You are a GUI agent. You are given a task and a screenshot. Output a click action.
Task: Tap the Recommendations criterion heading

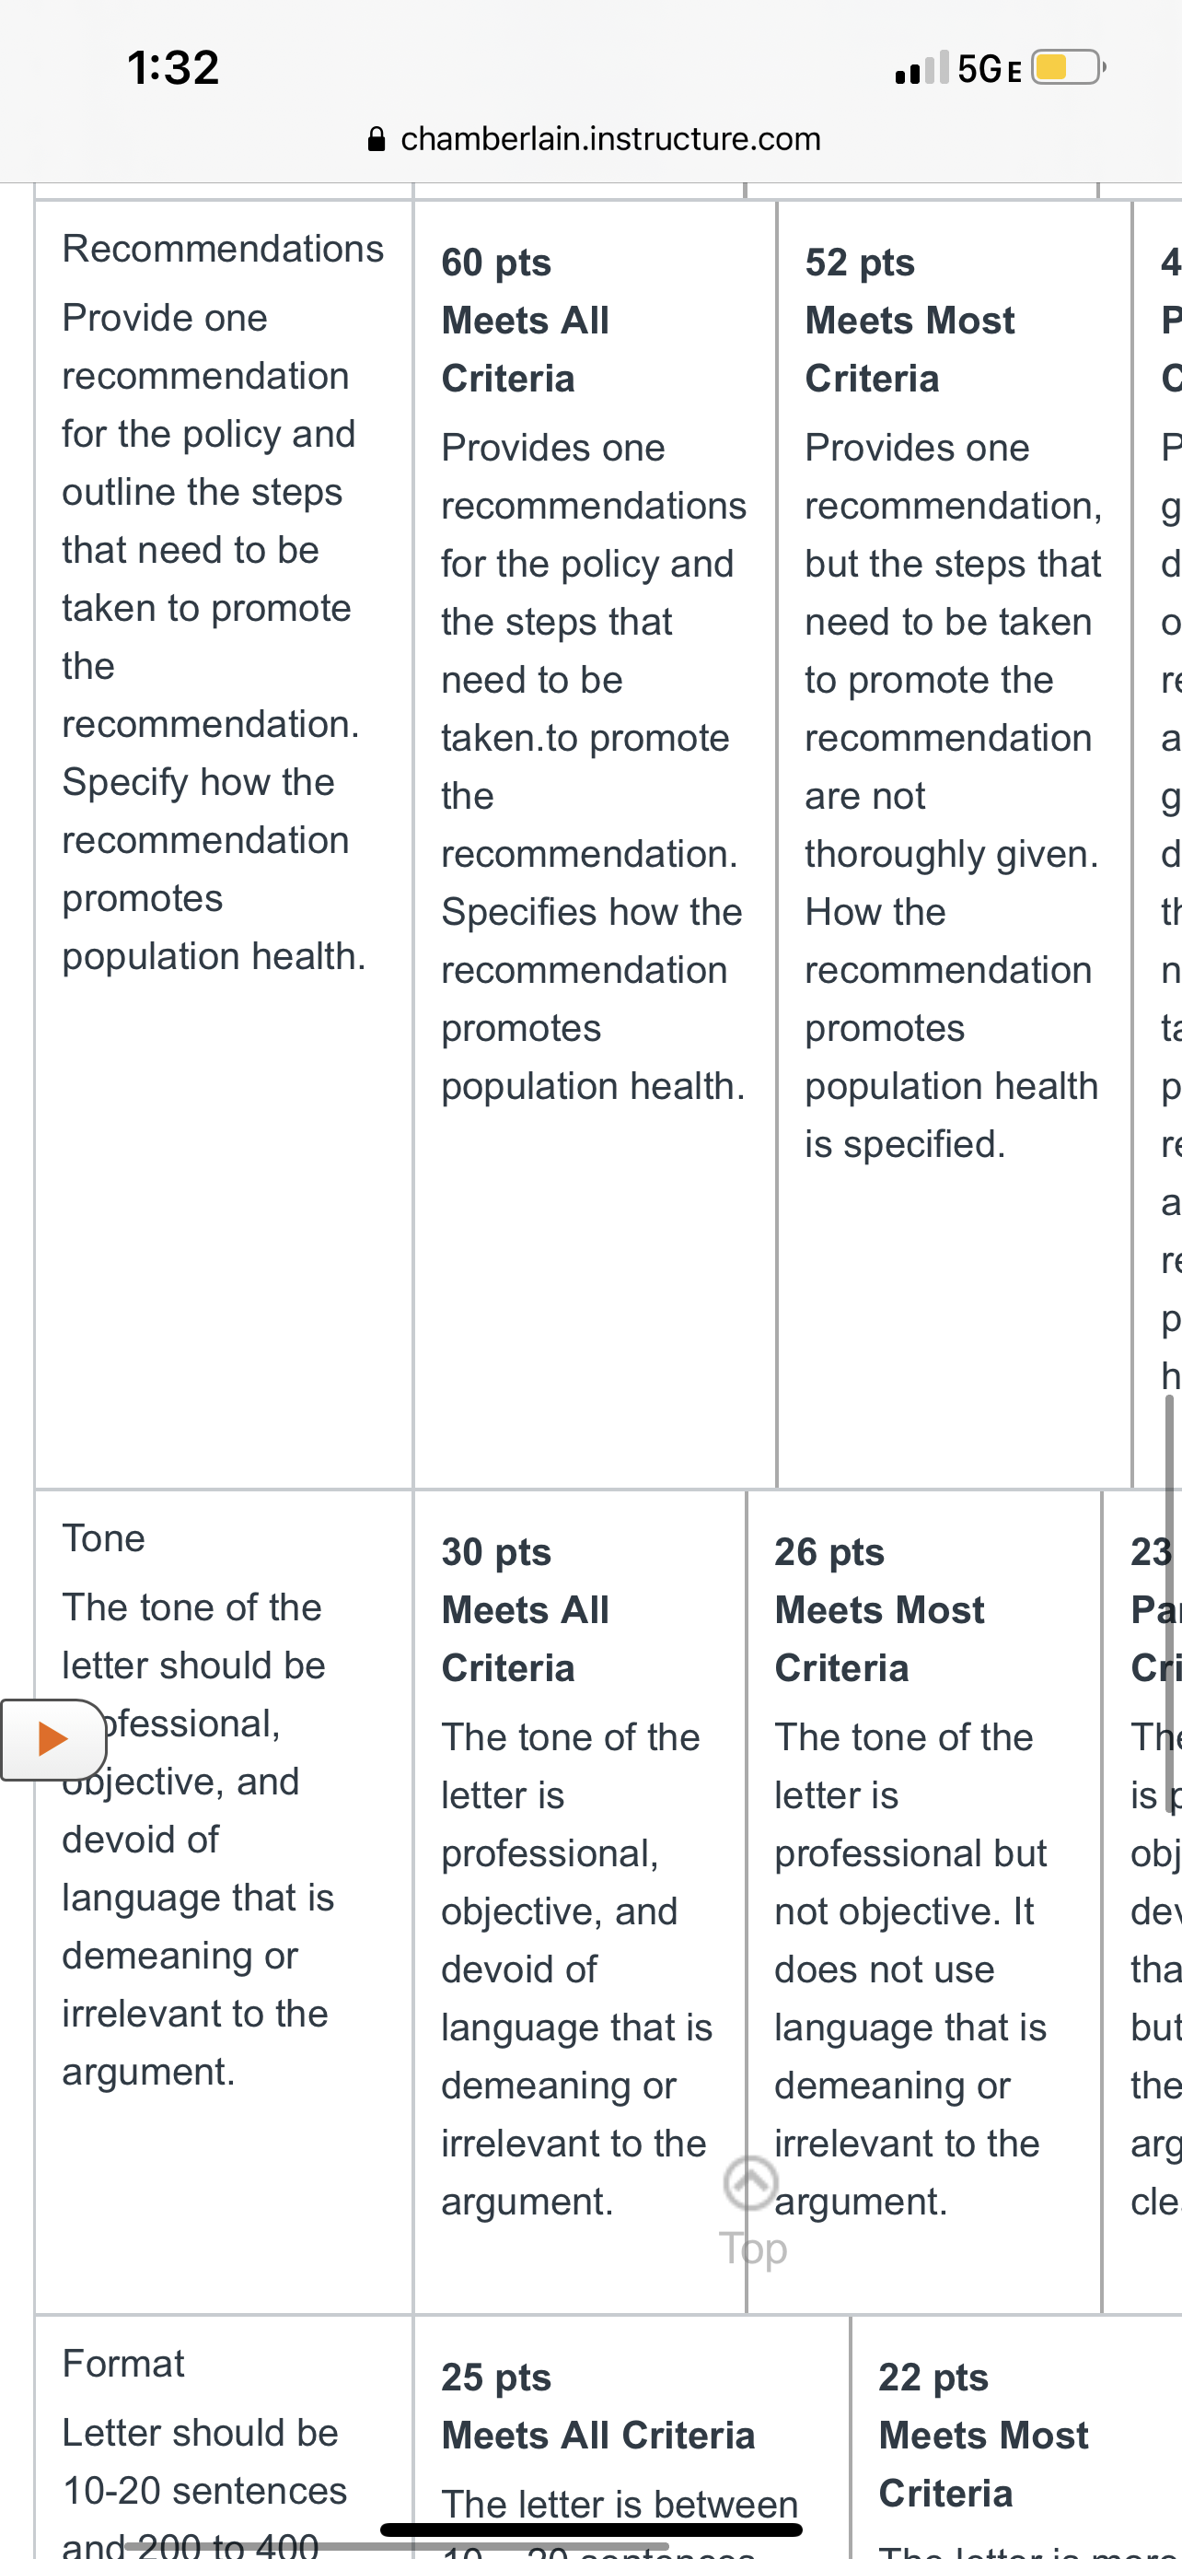coord(222,249)
